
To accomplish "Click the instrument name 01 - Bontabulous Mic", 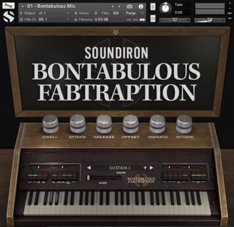I will point(51,6).
